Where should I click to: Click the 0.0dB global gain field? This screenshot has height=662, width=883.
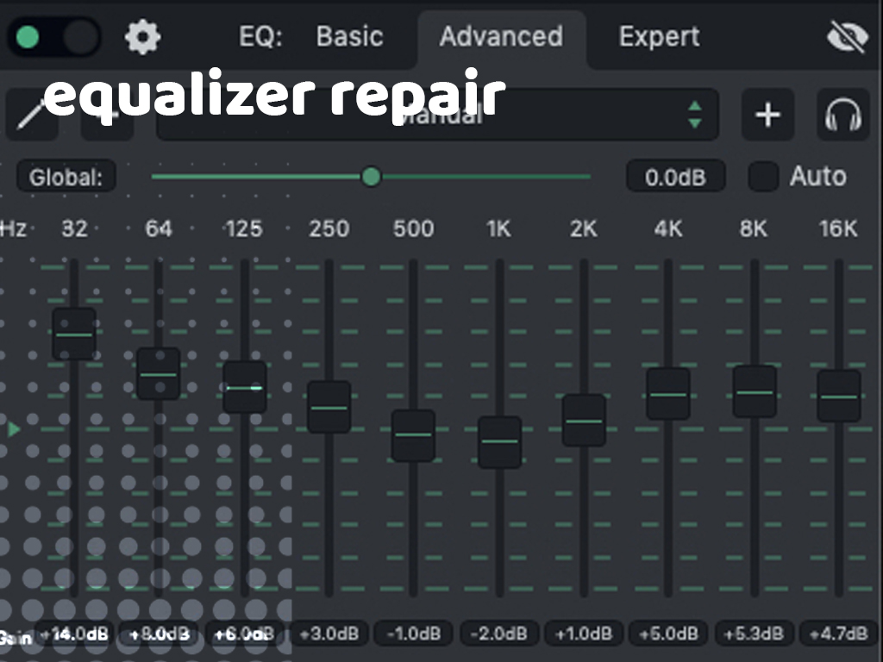click(x=675, y=178)
